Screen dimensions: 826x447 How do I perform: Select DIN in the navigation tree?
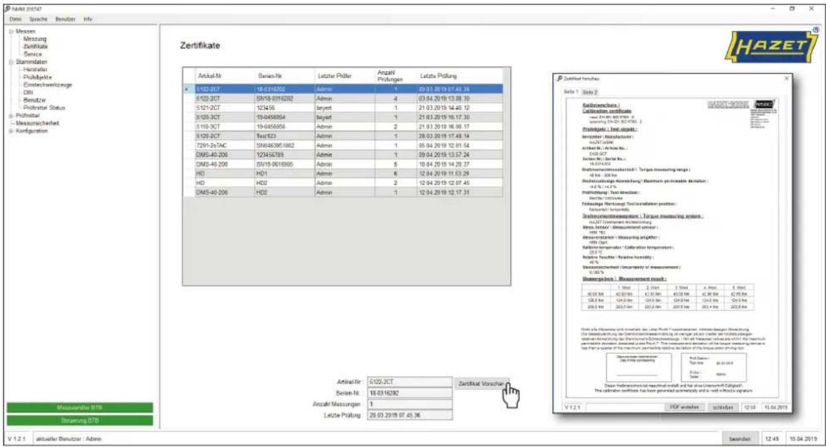pyautogui.click(x=28, y=93)
